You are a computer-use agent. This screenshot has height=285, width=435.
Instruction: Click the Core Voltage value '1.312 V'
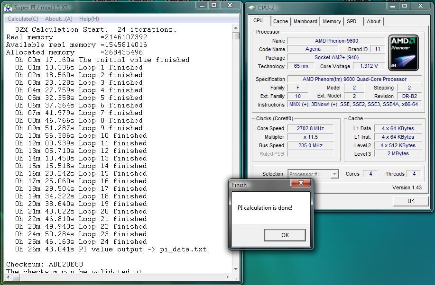pos(369,66)
